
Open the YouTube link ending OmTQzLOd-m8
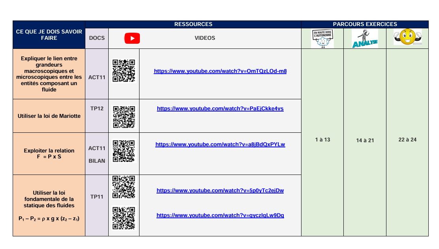pos(220,71)
